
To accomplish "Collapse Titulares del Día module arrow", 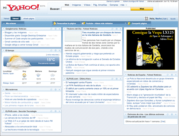I will (65, 29).
